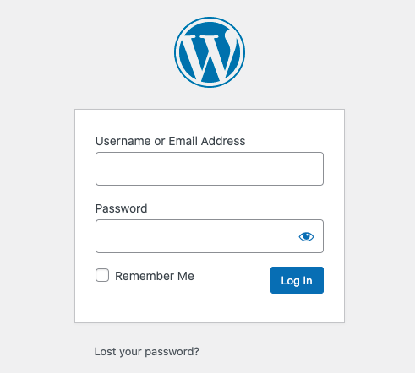Screen dimensions: 415x373
Task: Click the circular WordPress emblem above the form
Action: (x=210, y=52)
